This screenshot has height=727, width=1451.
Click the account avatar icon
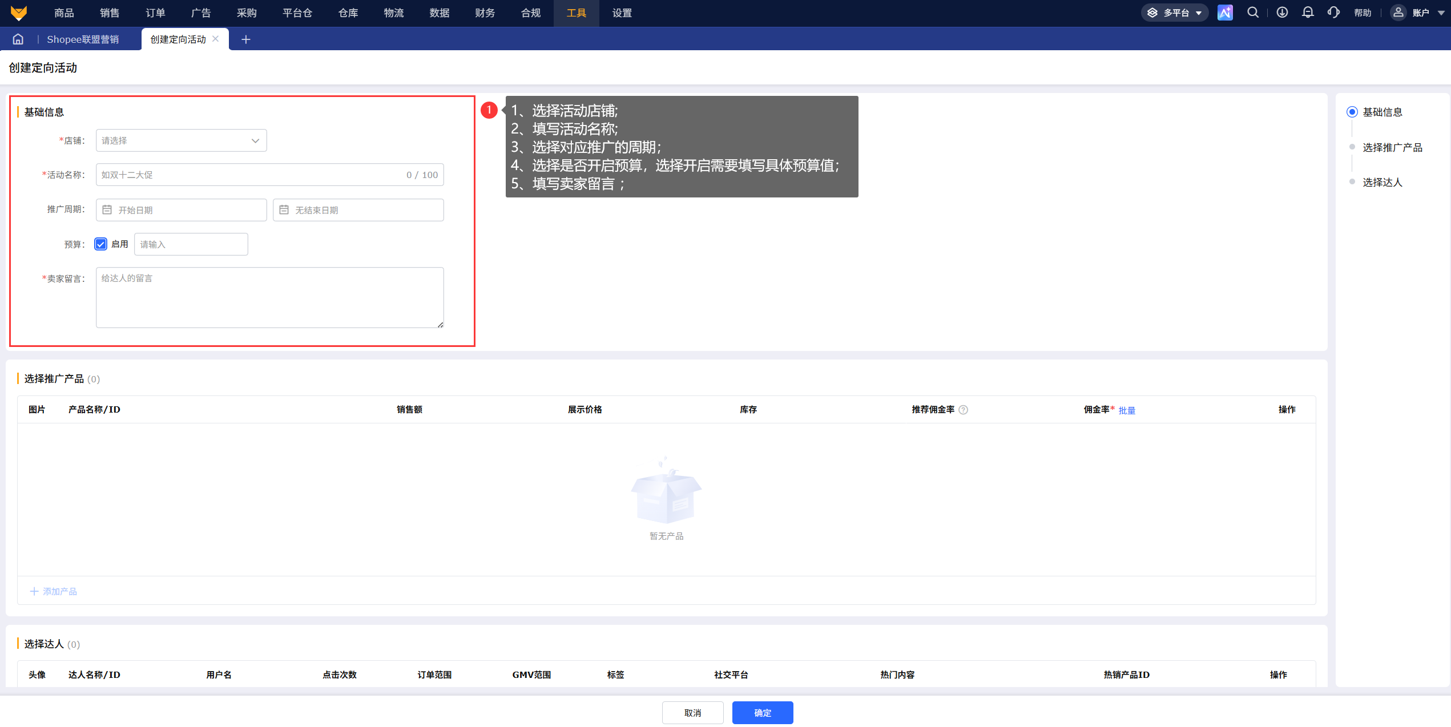pyautogui.click(x=1398, y=13)
